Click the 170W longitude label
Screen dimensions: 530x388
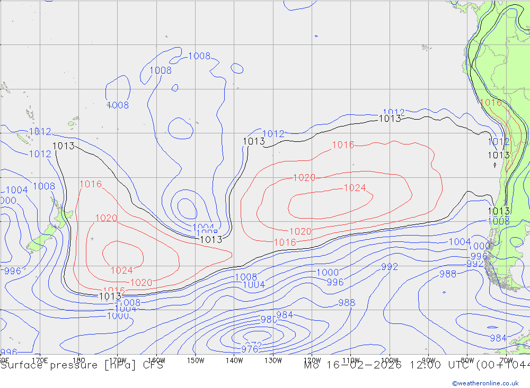(x=118, y=360)
